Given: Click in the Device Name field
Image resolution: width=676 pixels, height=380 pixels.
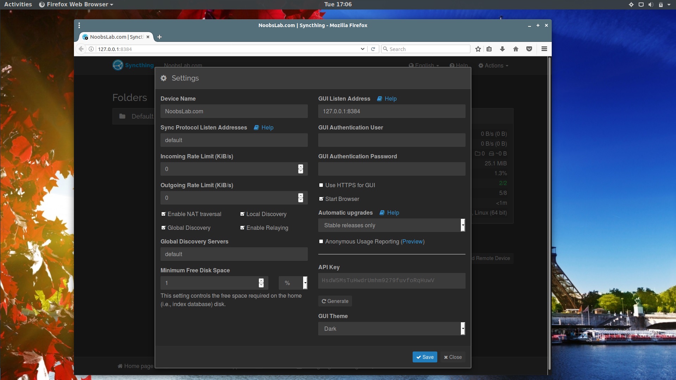Looking at the screenshot, I should (234, 111).
